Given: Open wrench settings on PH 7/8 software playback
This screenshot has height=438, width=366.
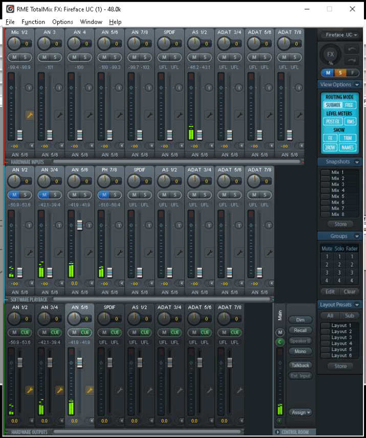Looking at the screenshot, I should 120,253.
